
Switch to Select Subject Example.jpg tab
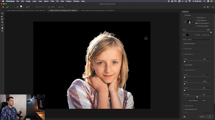click(26, 10)
